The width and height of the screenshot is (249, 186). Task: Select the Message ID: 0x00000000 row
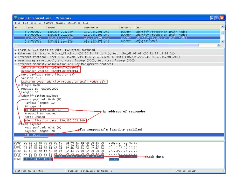tap(40, 89)
